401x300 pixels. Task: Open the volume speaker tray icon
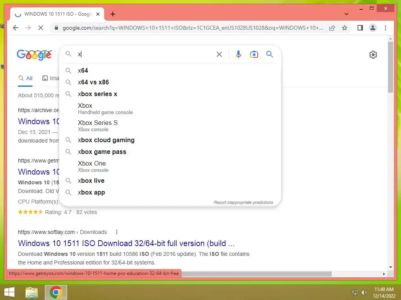point(364,292)
